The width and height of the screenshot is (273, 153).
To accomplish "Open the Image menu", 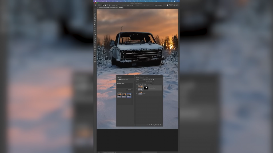I will coord(117,1).
